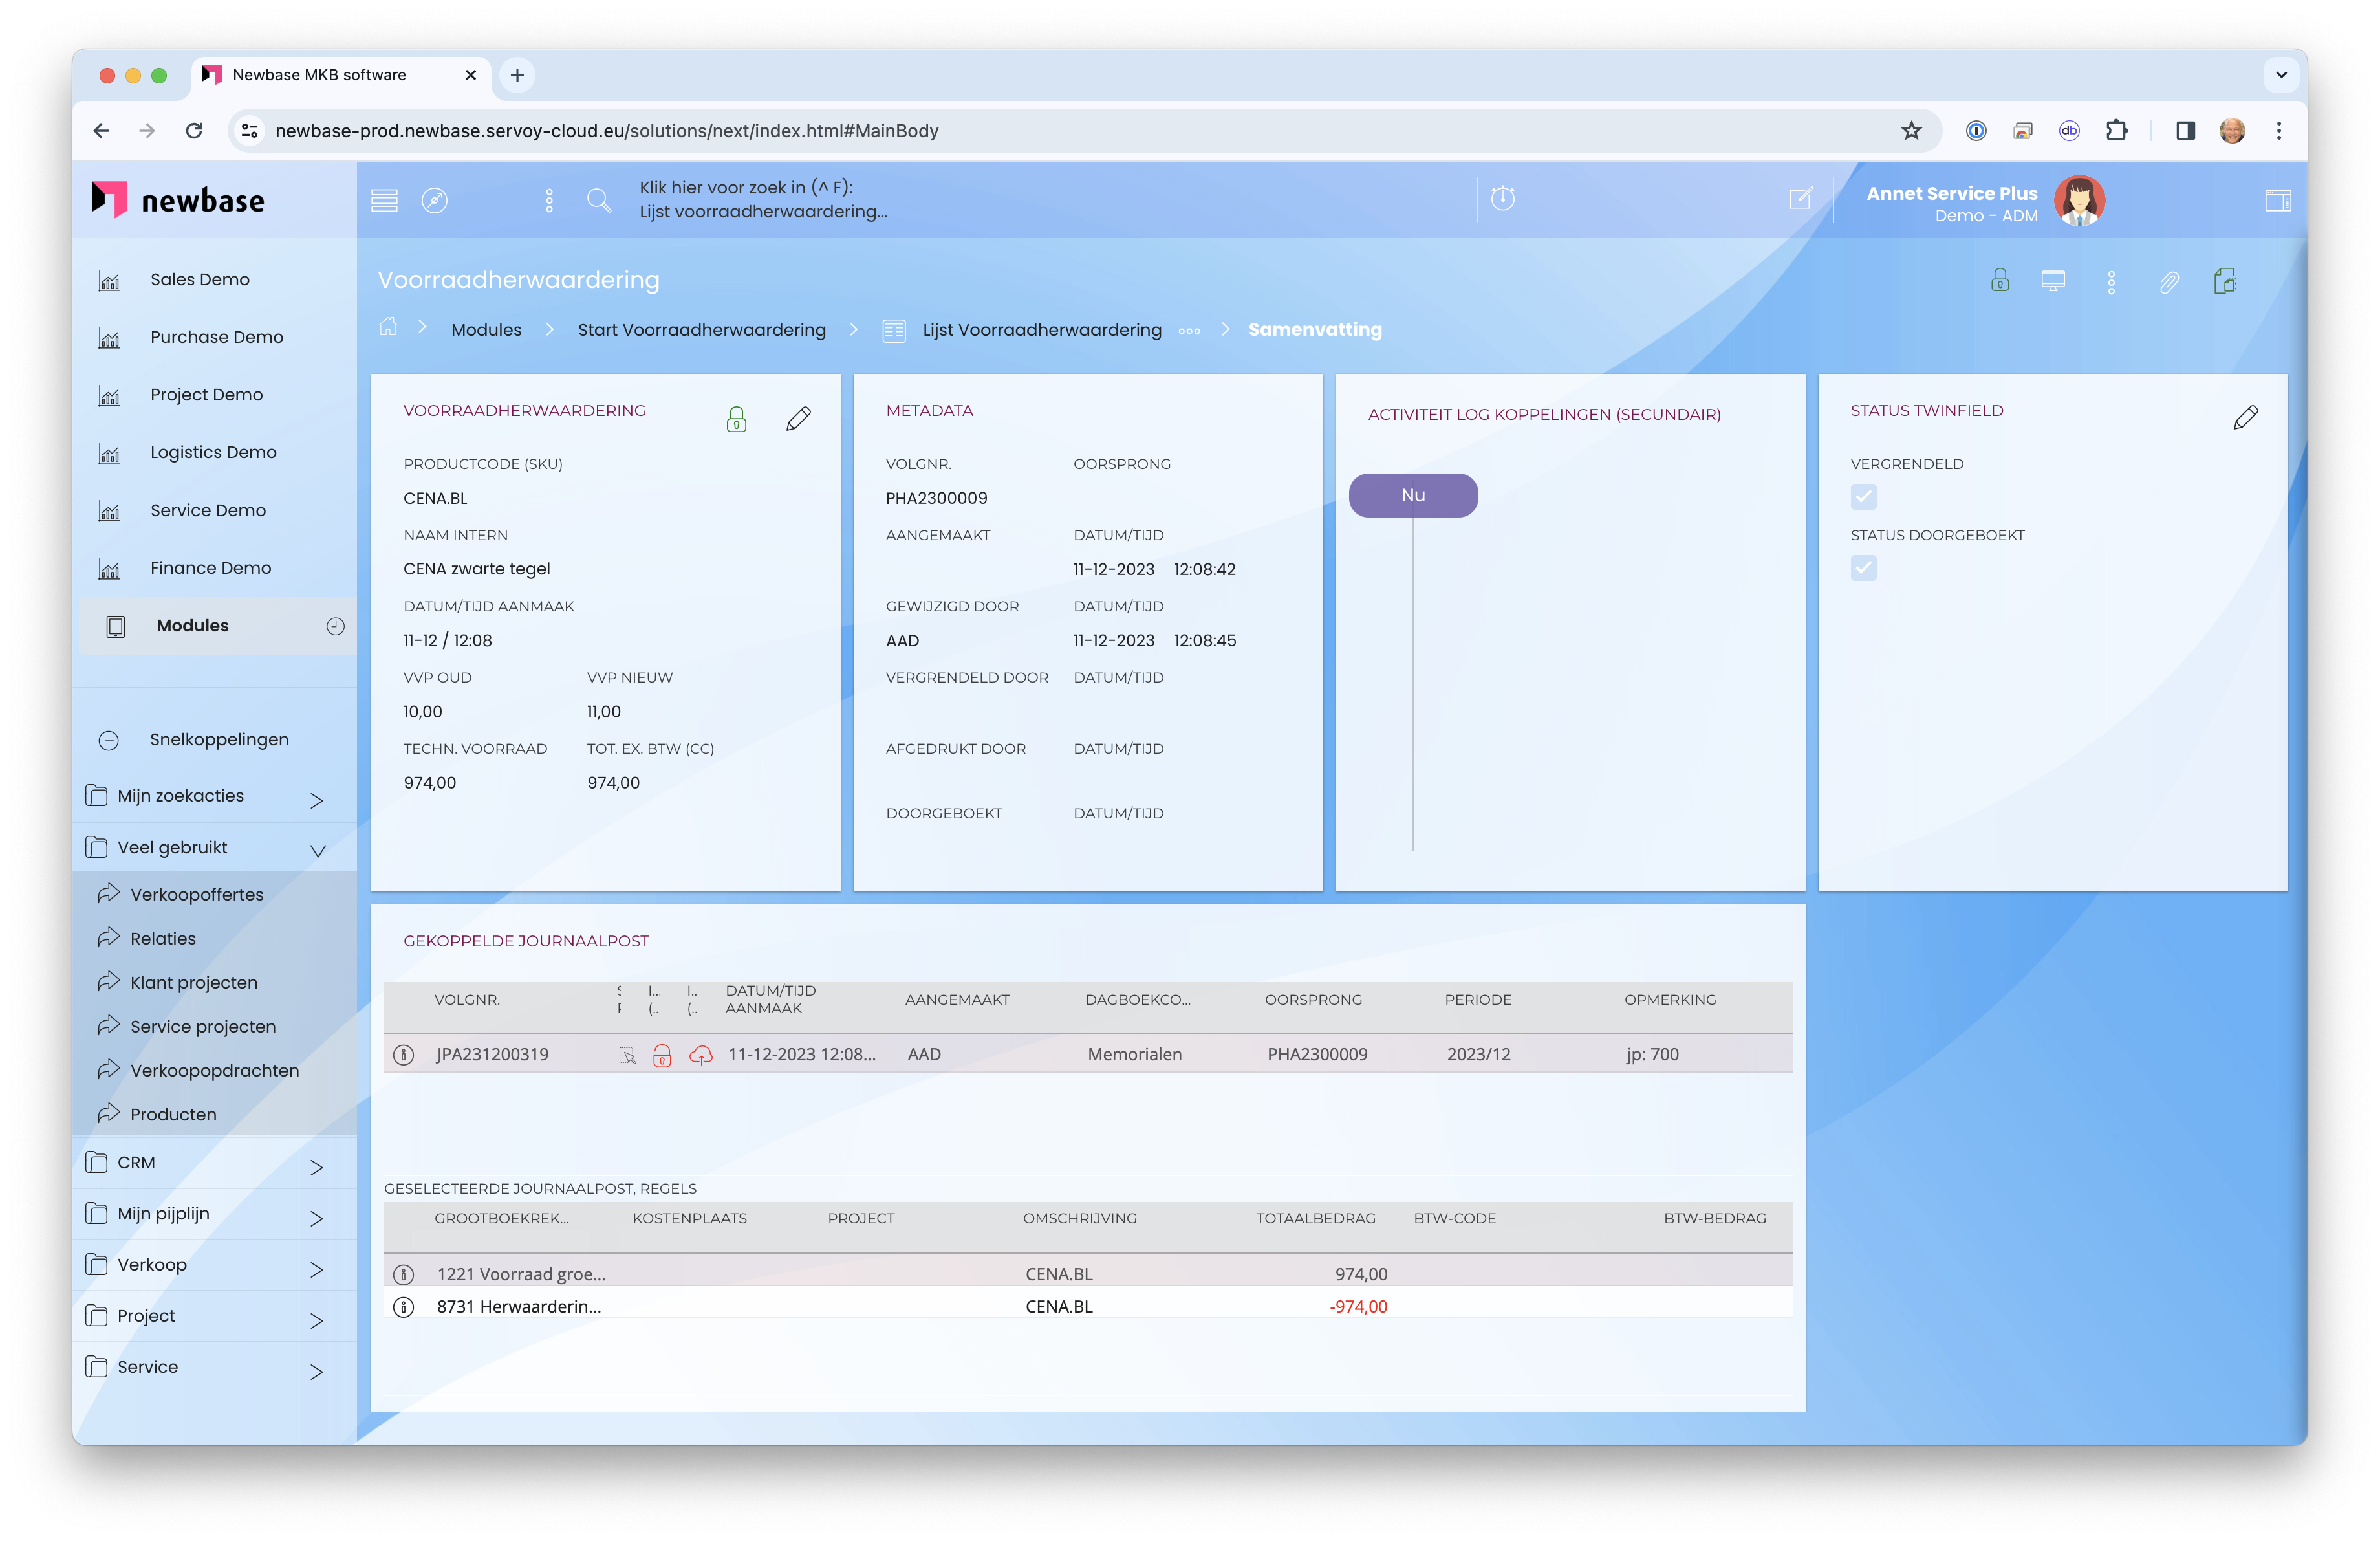The image size is (2380, 1541).
Task: Click the magnifying glass search icon
Action: (598, 200)
